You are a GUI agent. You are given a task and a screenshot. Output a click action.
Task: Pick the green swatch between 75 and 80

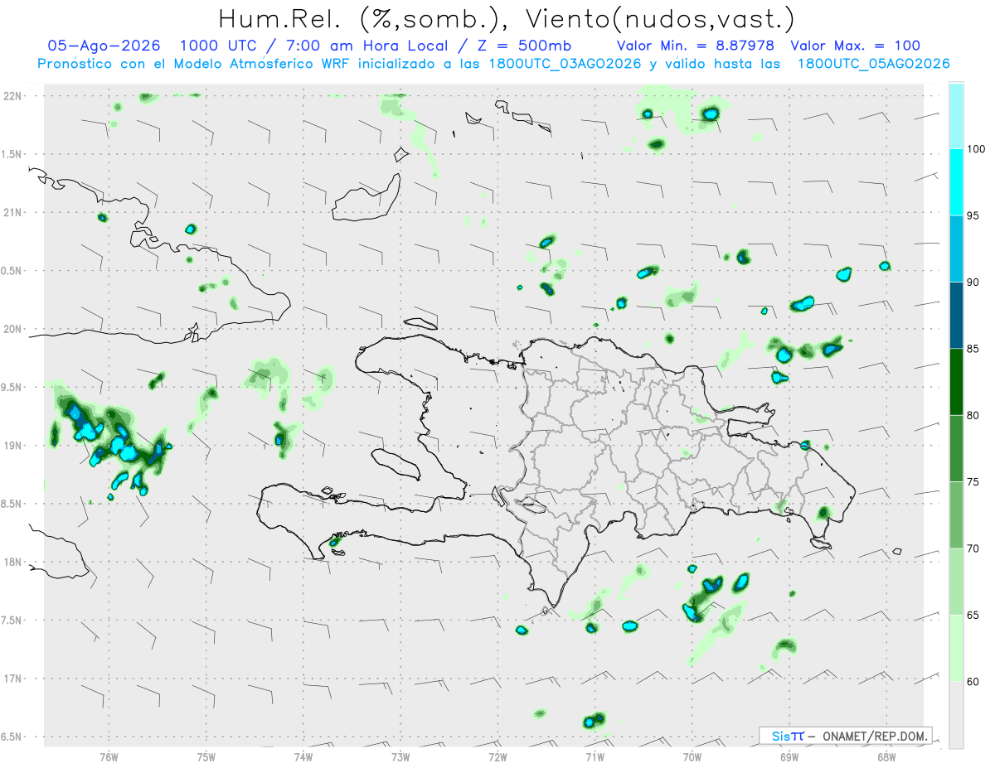[x=956, y=448]
